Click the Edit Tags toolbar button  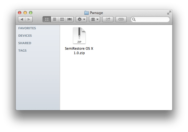coord(121,19)
